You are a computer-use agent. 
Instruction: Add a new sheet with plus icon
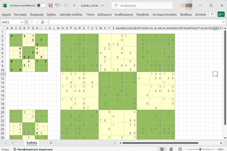click(51, 143)
